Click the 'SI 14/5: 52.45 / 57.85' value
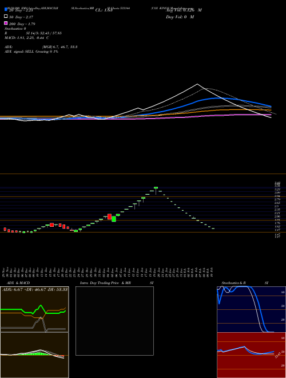Image resolution: width=286 pixels, height=378 pixels. click(x=44, y=33)
